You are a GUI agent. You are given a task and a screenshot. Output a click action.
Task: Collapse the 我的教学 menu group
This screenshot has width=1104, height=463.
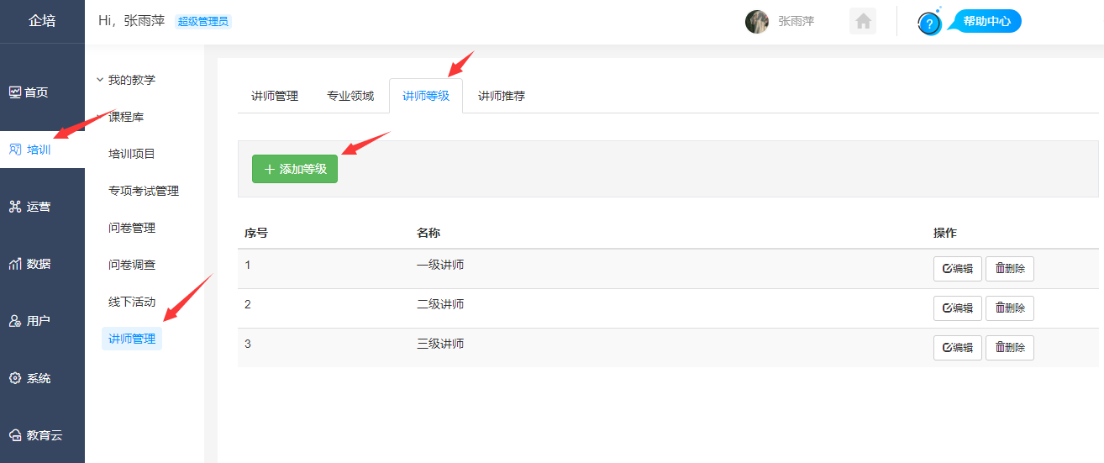pyautogui.click(x=126, y=80)
